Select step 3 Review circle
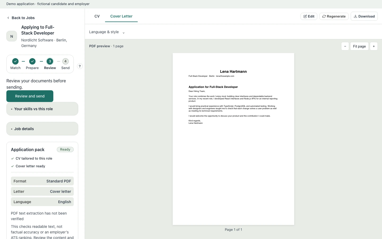 (50, 61)
